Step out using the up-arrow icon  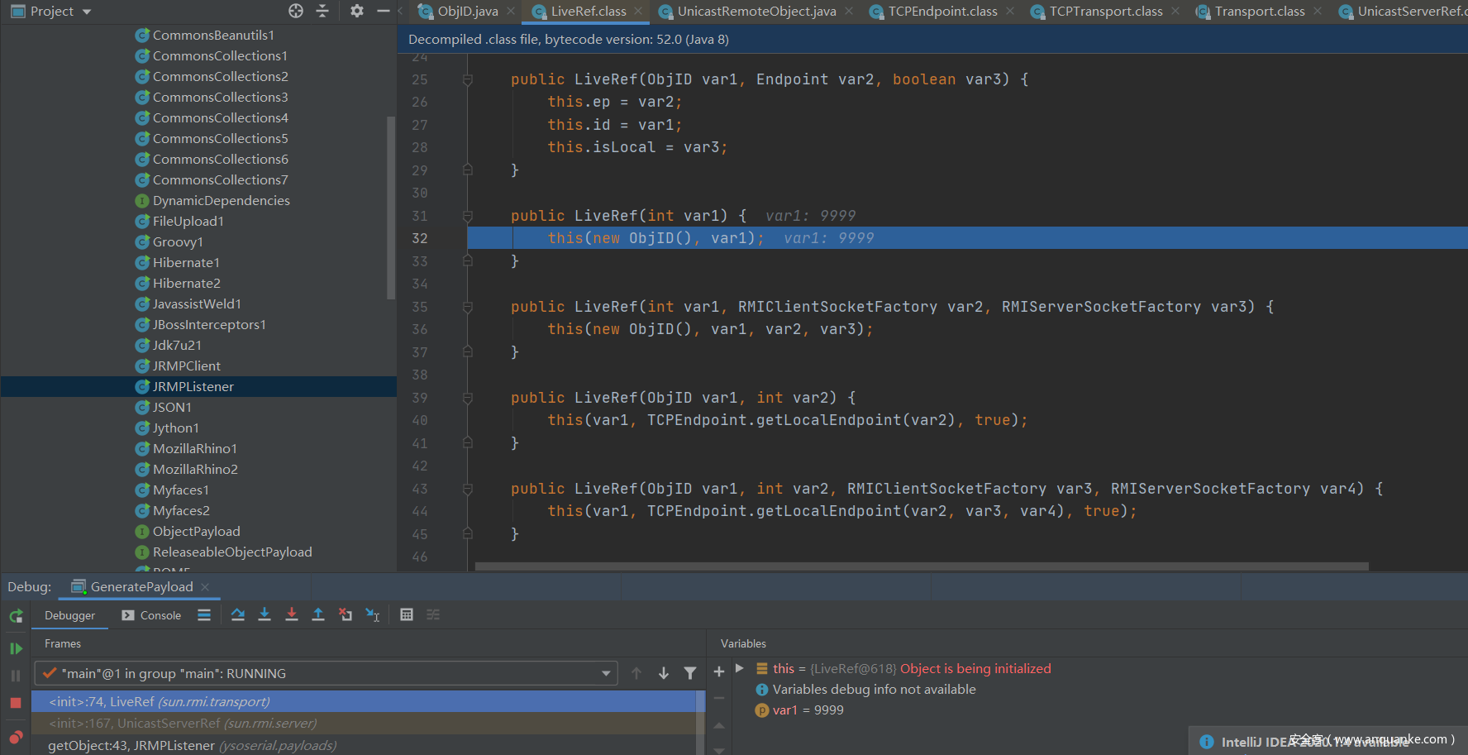pyautogui.click(x=318, y=614)
